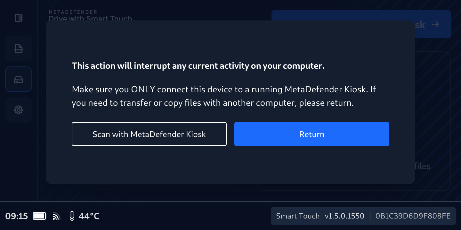
Task: Click the right arrow icon at top right
Action: tap(435, 24)
